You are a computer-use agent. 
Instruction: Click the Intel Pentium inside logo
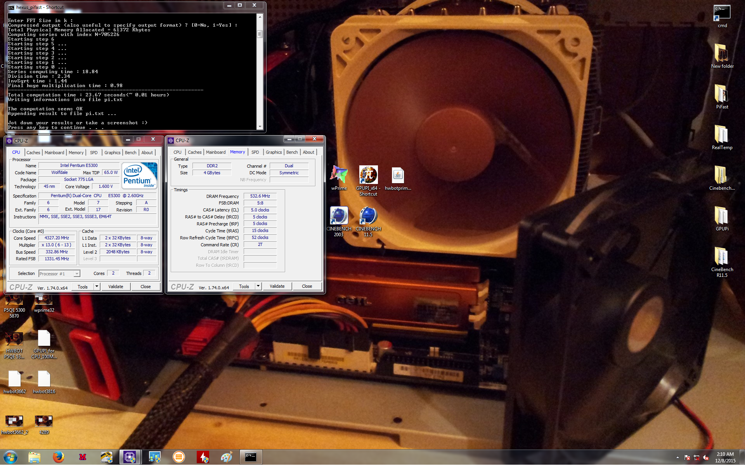(x=140, y=175)
